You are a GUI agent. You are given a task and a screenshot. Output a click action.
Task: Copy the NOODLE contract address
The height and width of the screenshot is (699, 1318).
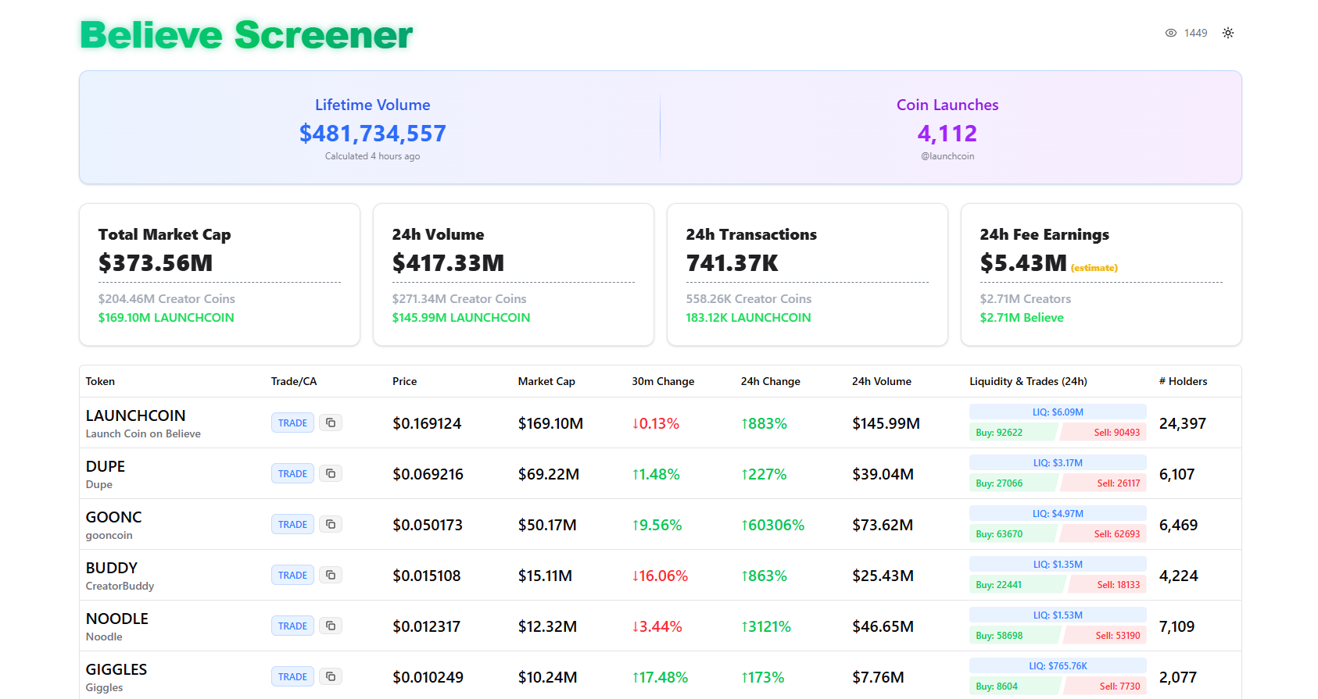click(331, 626)
